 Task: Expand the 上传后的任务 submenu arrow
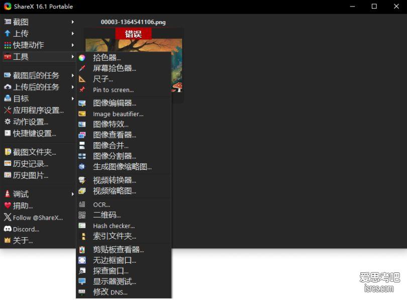pos(73,87)
